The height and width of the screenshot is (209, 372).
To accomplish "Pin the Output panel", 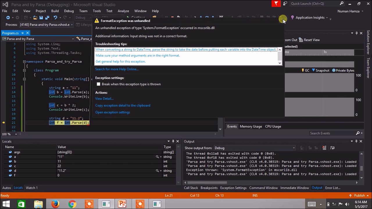I will pyautogui.click(x=356, y=141).
